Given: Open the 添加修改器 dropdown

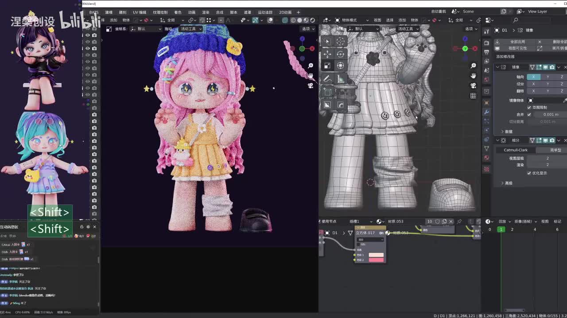Looking at the screenshot, I should click(531, 57).
